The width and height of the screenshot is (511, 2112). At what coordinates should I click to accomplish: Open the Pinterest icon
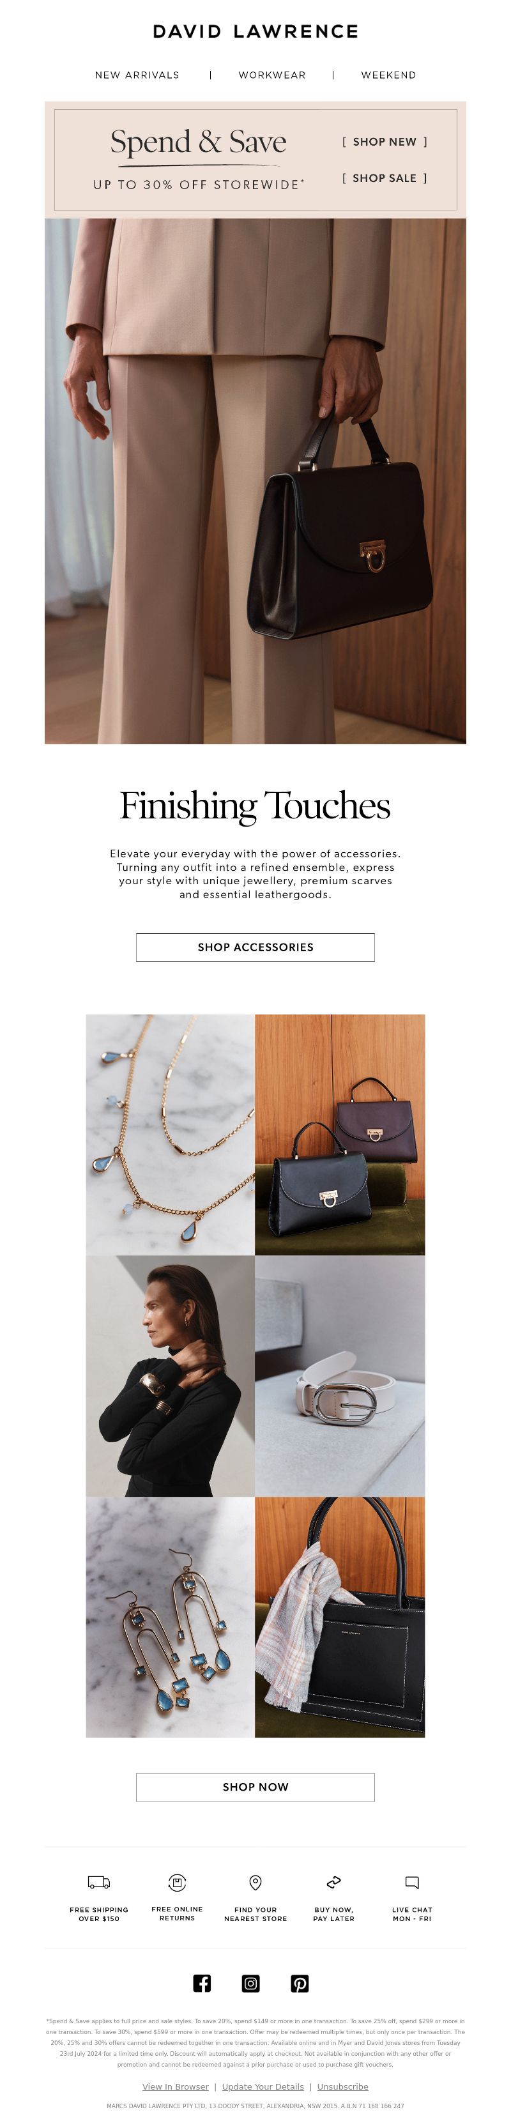tap(300, 1982)
